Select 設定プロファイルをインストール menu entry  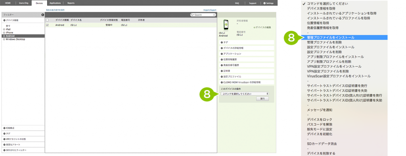coord(331,47)
